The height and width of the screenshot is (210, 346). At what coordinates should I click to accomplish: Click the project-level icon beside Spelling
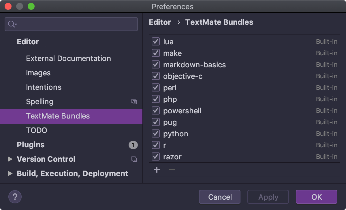pyautogui.click(x=134, y=102)
